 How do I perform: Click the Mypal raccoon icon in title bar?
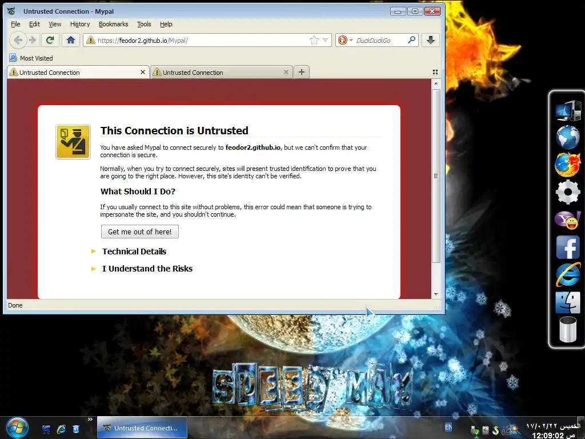click(11, 11)
